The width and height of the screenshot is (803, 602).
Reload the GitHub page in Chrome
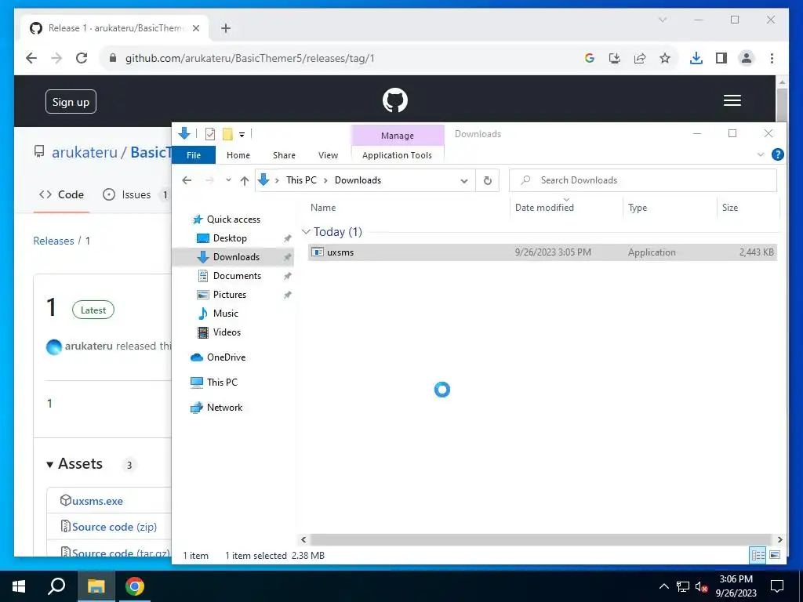(82, 58)
